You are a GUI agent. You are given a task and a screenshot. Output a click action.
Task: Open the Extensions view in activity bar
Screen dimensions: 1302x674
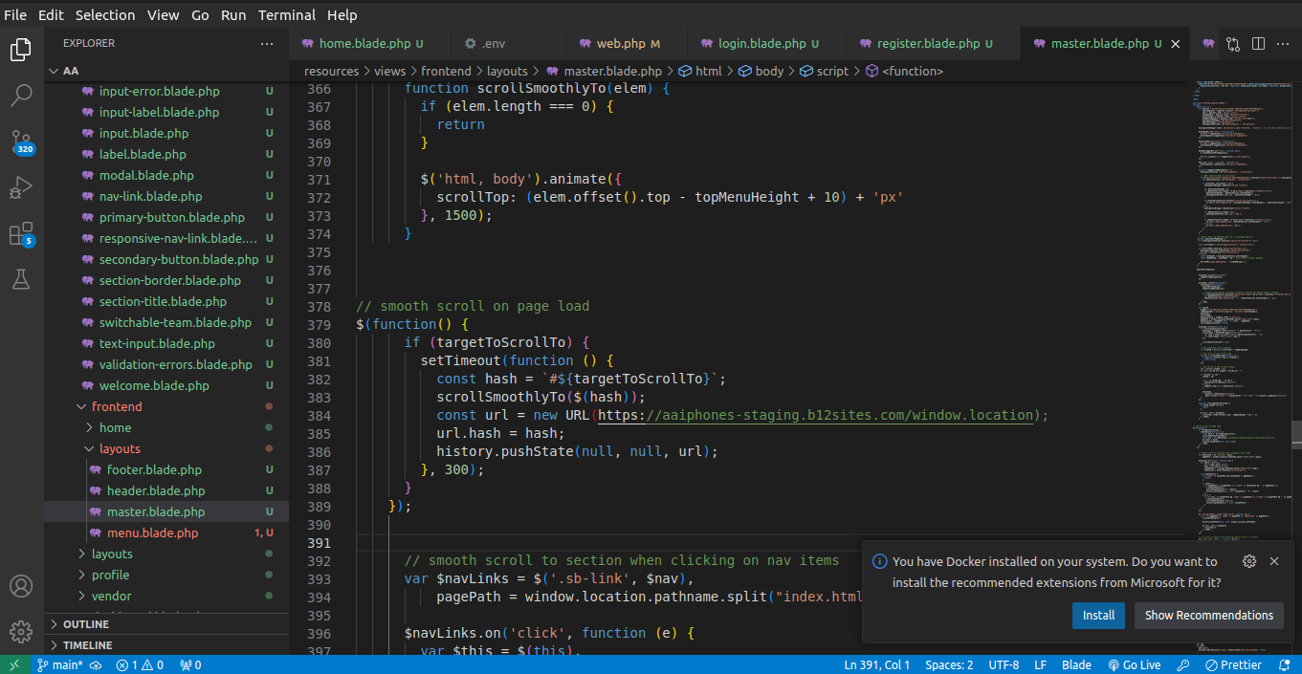21,233
